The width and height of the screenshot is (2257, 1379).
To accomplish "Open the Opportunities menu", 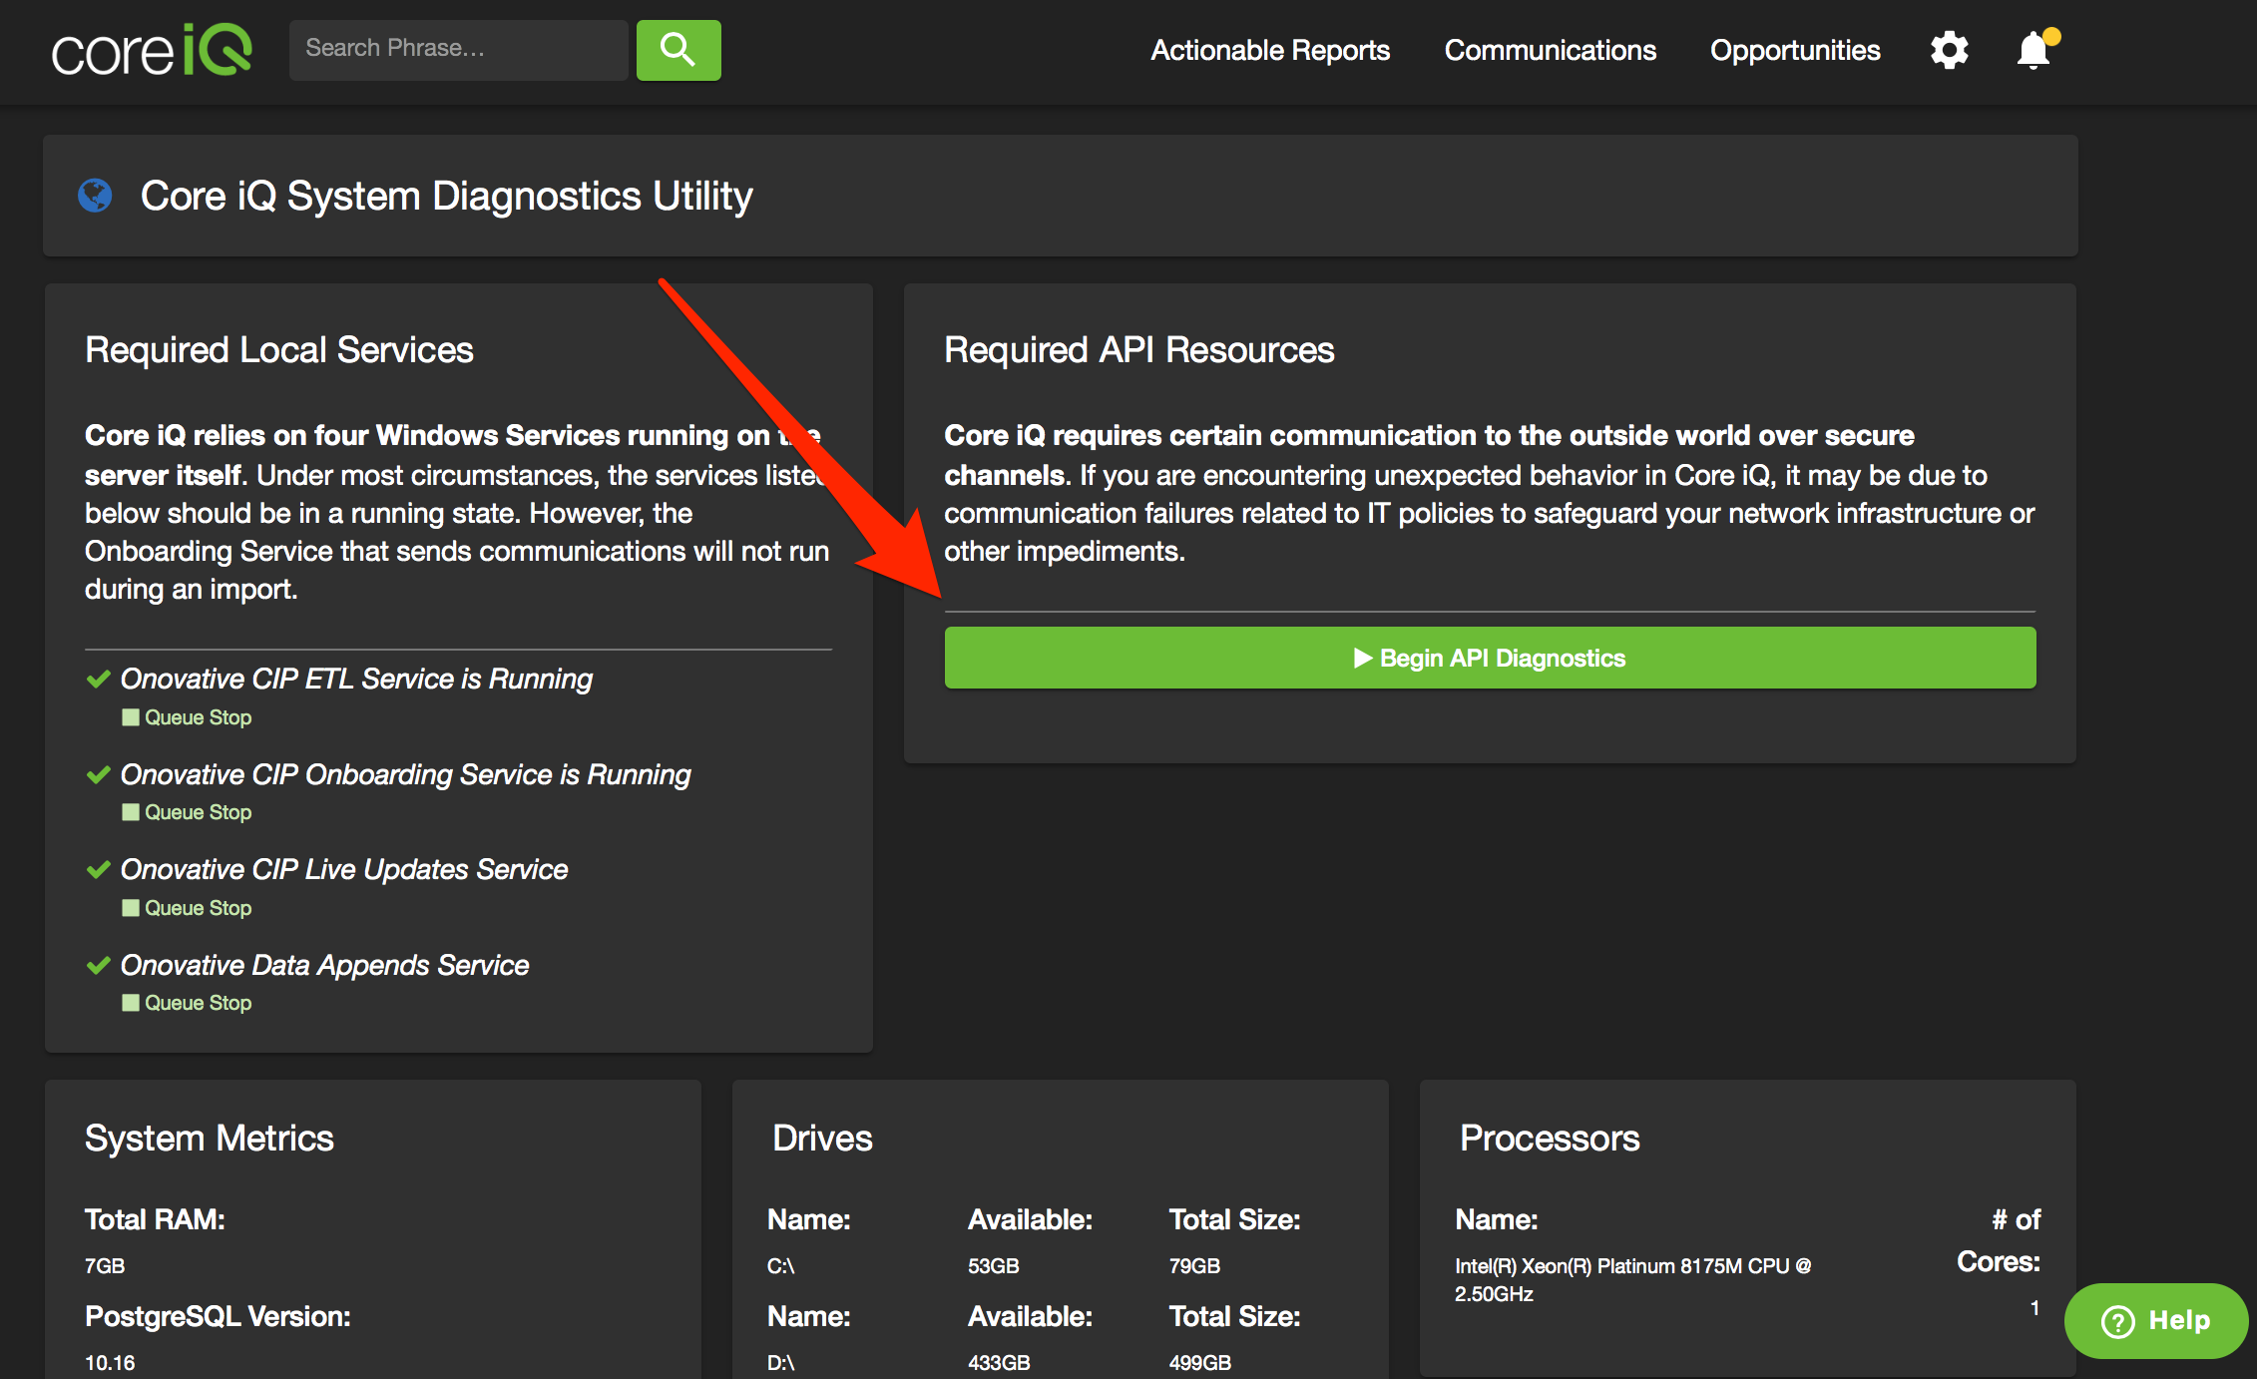I will coord(1795,50).
